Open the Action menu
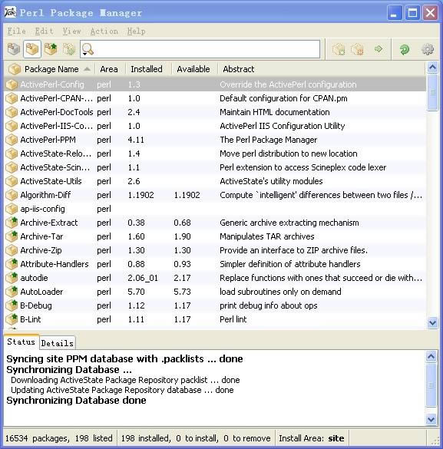 104,31
